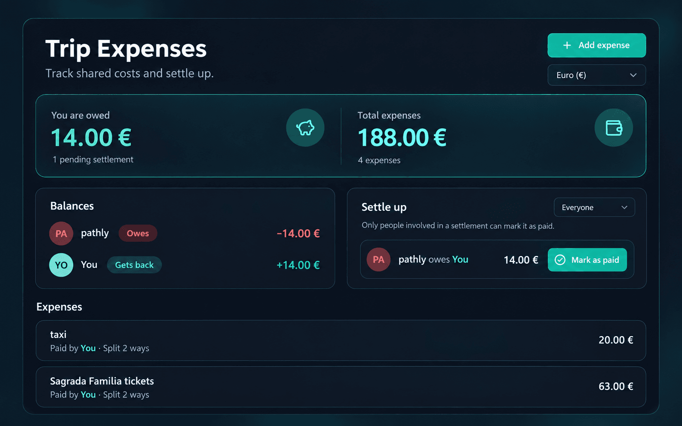Click the Expenses section heading
This screenshot has height=426, width=682.
point(59,307)
